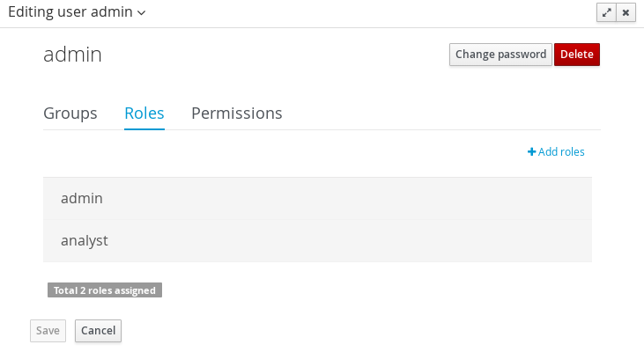The image size is (644, 352).
Task: Click the Add roles link
Action: (x=561, y=152)
